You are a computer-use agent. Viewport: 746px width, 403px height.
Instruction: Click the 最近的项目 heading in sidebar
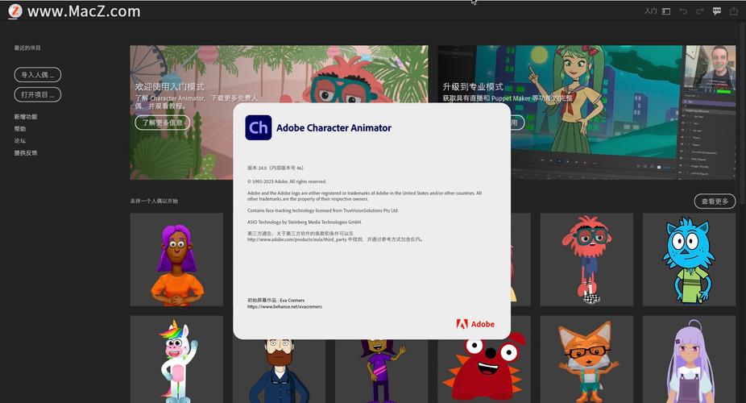coord(27,48)
